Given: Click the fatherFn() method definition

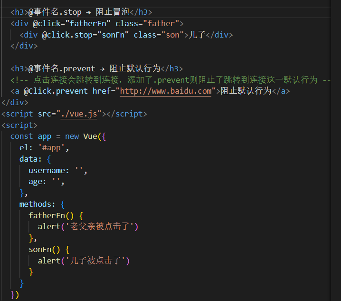Looking at the screenshot, I should click(51, 215).
